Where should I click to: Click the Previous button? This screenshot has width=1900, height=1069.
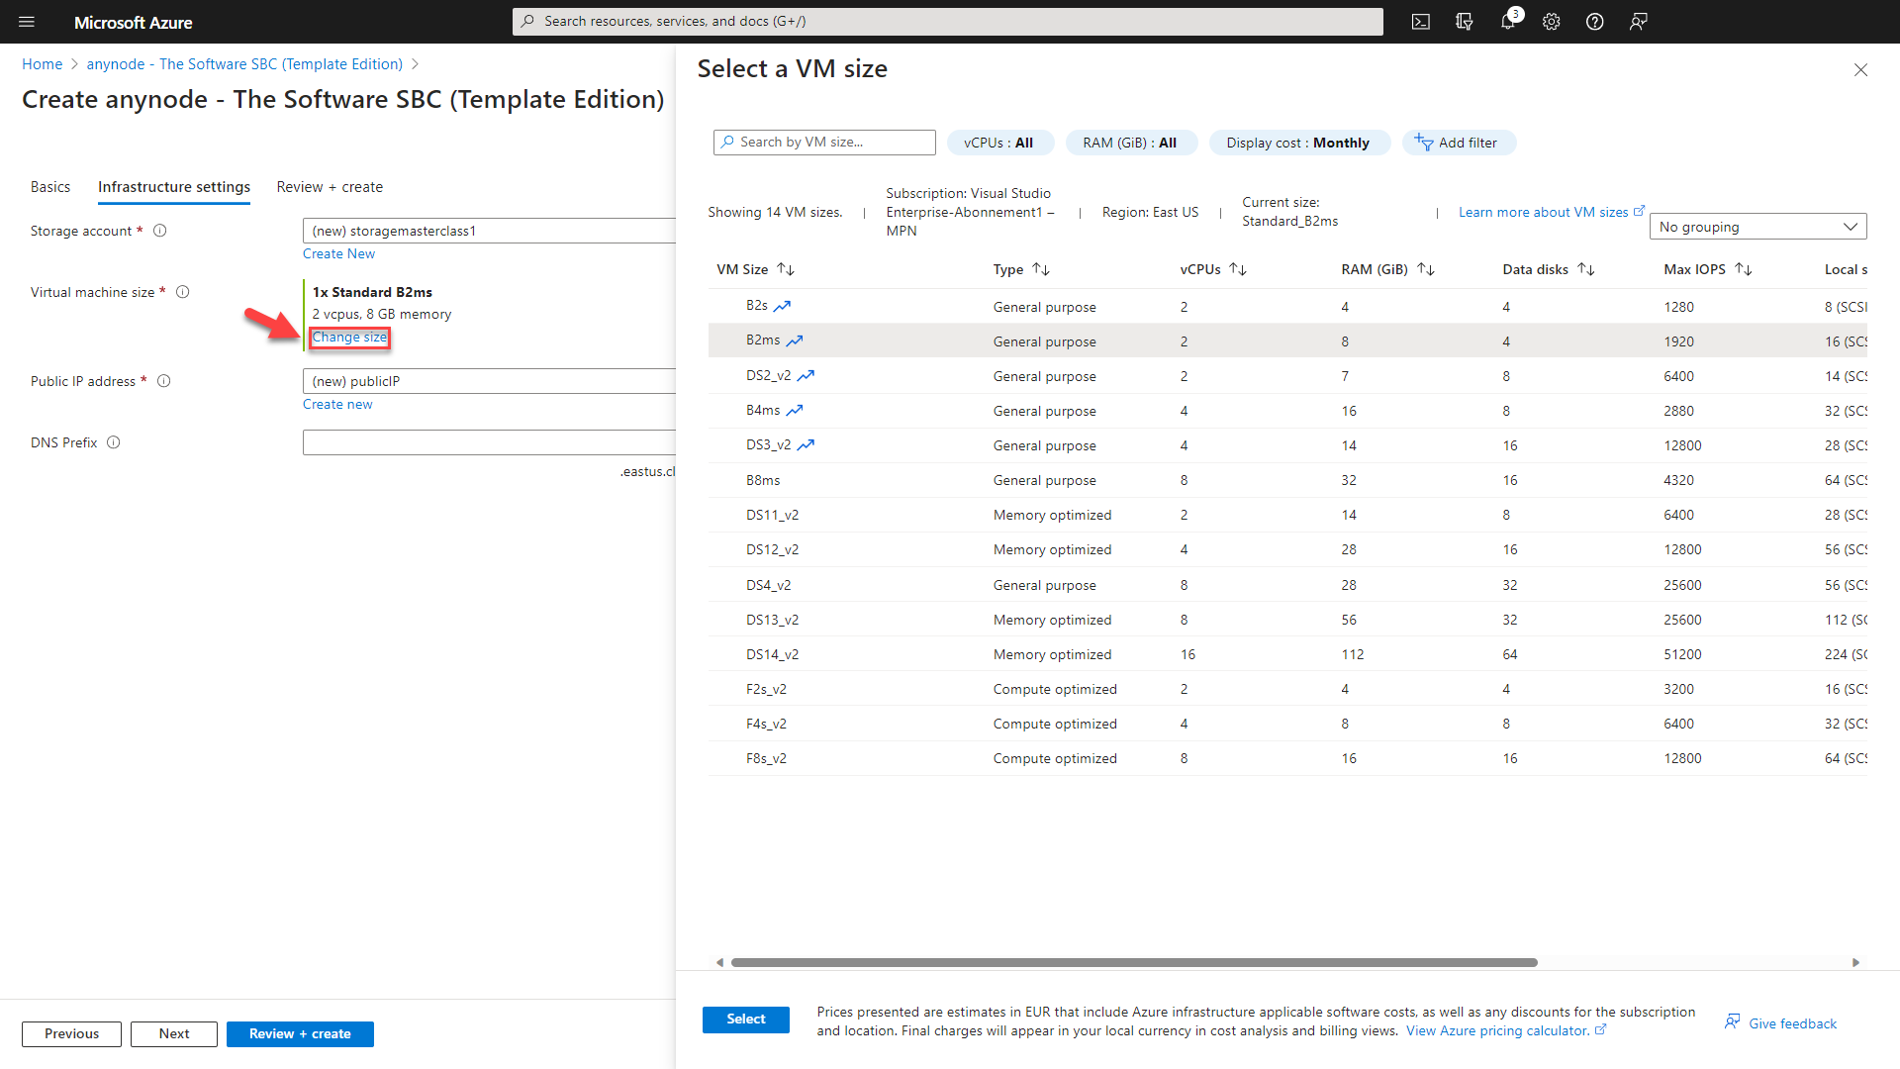pos(71,1034)
